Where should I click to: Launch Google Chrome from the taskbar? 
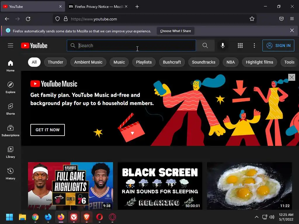(x=35, y=217)
